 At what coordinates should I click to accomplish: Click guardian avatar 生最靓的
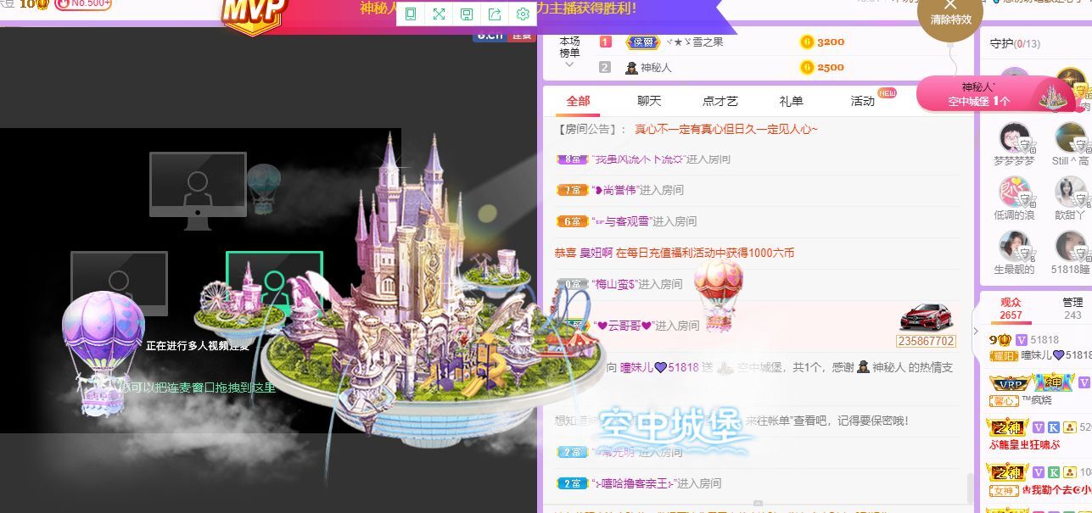coord(1014,247)
